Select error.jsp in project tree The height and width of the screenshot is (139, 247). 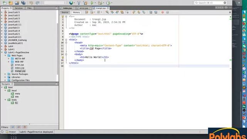point(19,65)
